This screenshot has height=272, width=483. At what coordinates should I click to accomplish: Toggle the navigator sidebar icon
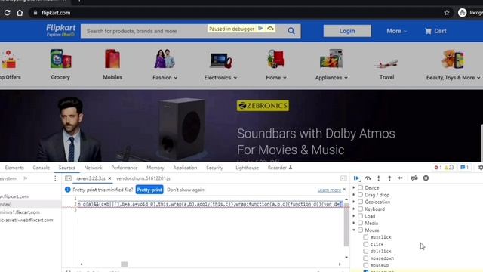(x=68, y=178)
